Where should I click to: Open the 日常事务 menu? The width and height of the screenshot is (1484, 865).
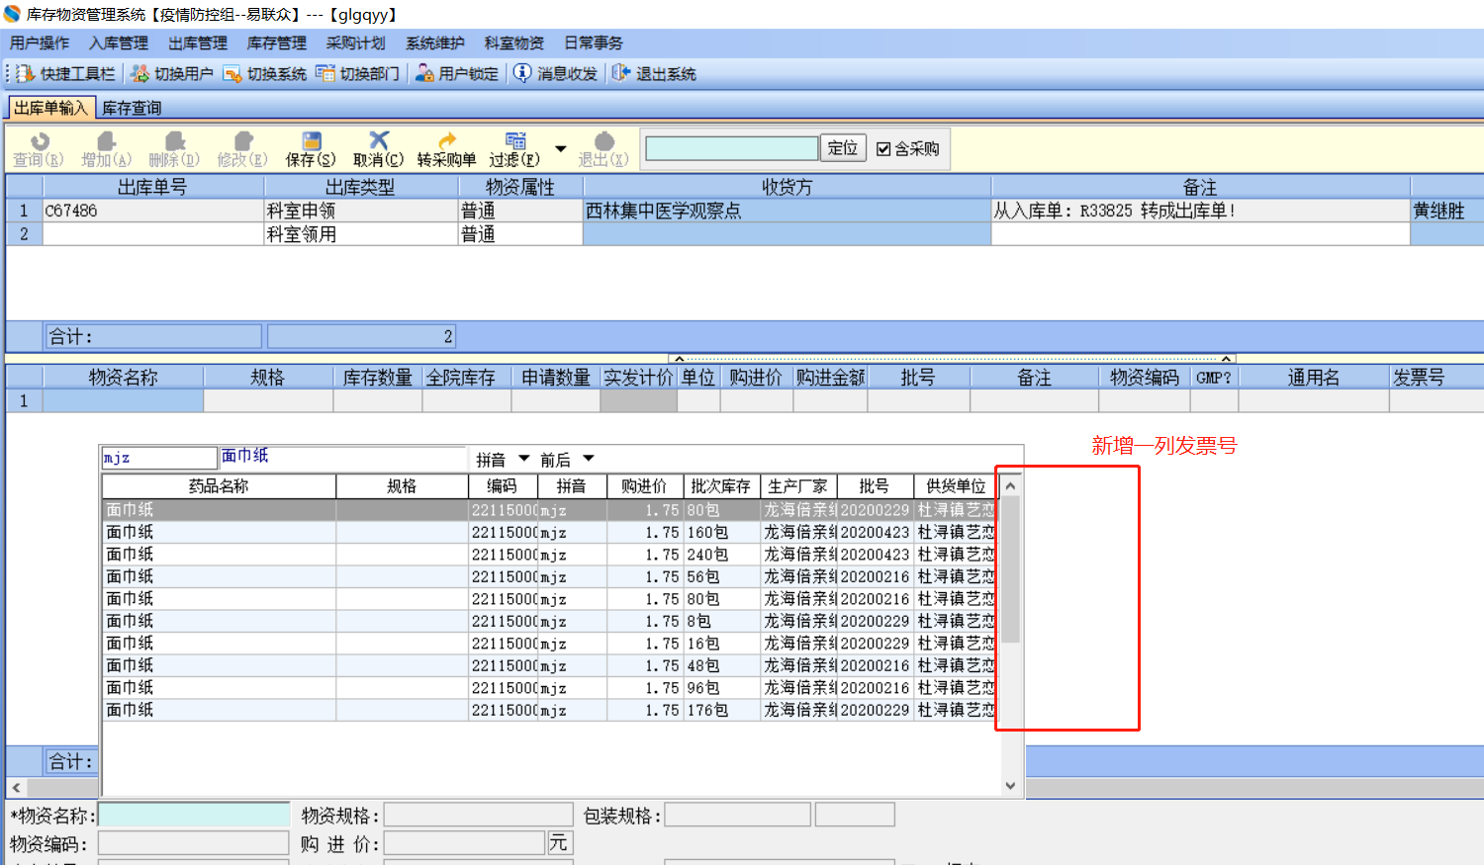594,43
